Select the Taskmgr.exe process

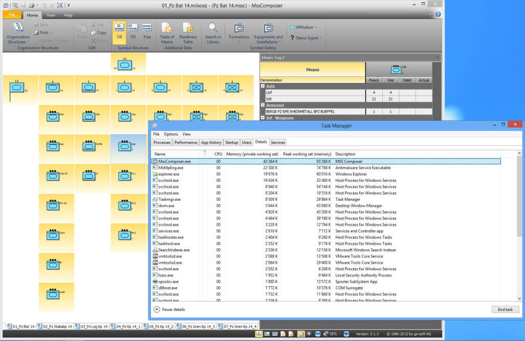coord(326,199)
